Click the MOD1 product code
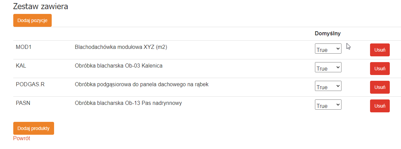The image size is (401, 149). [23, 47]
